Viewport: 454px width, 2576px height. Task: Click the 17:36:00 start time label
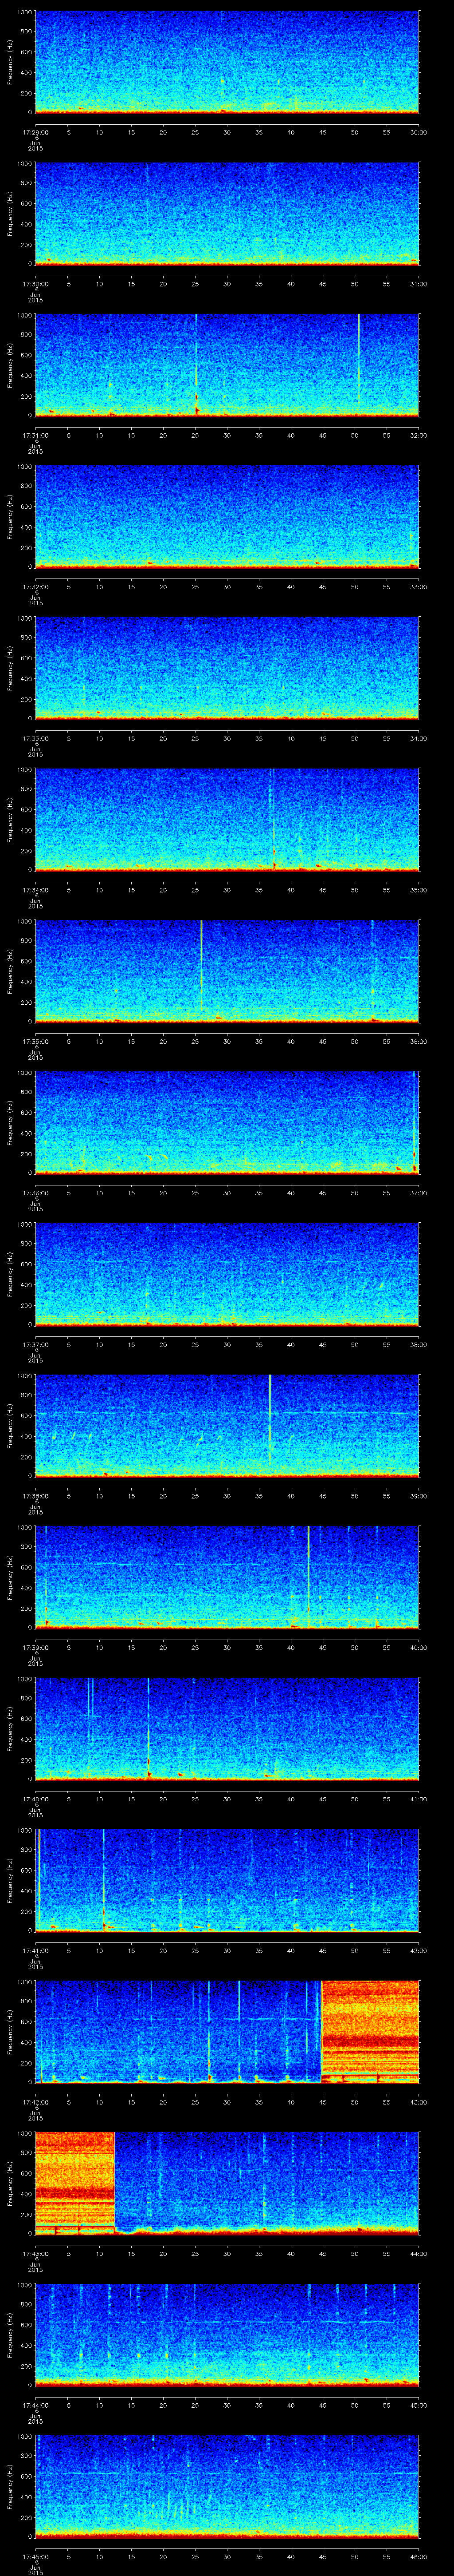[x=35, y=1193]
